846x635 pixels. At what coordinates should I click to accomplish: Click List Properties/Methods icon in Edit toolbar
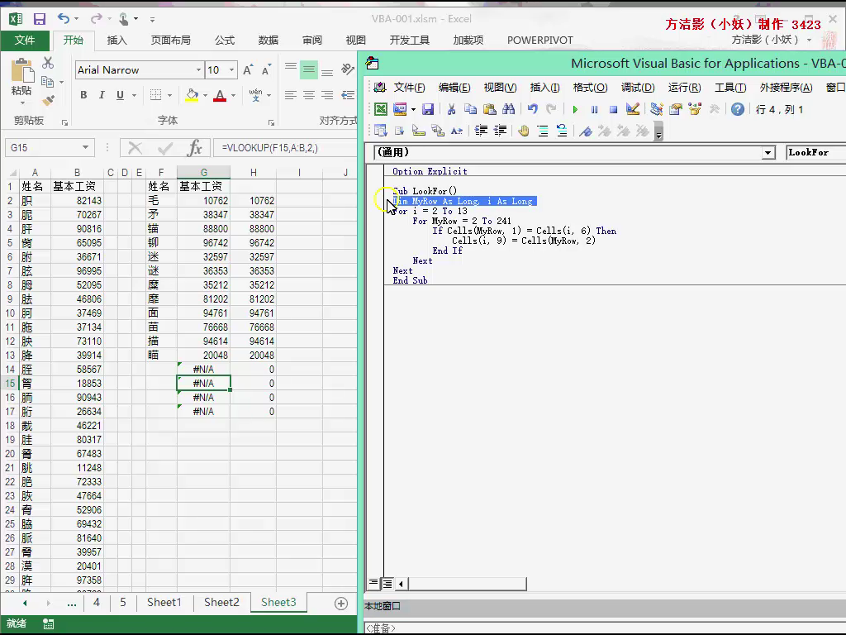pyautogui.click(x=380, y=130)
